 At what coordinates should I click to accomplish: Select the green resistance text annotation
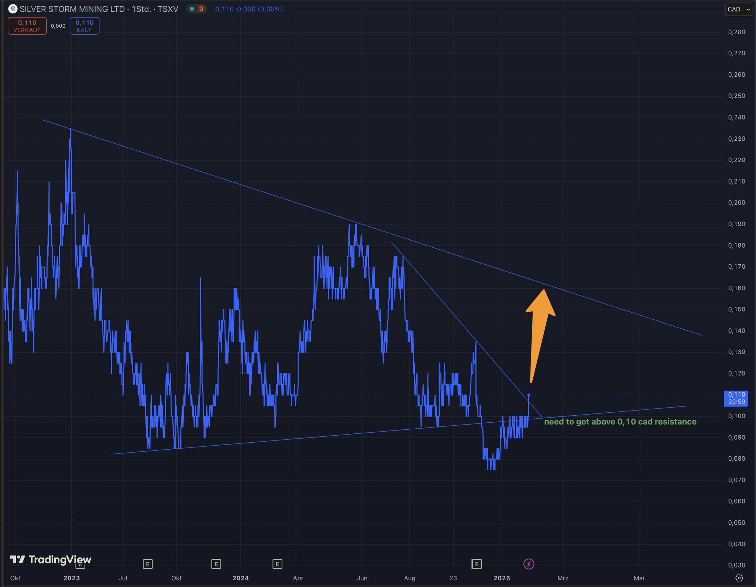(620, 422)
